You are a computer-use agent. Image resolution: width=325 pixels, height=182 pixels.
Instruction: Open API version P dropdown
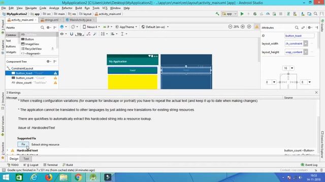[x=108, y=27]
